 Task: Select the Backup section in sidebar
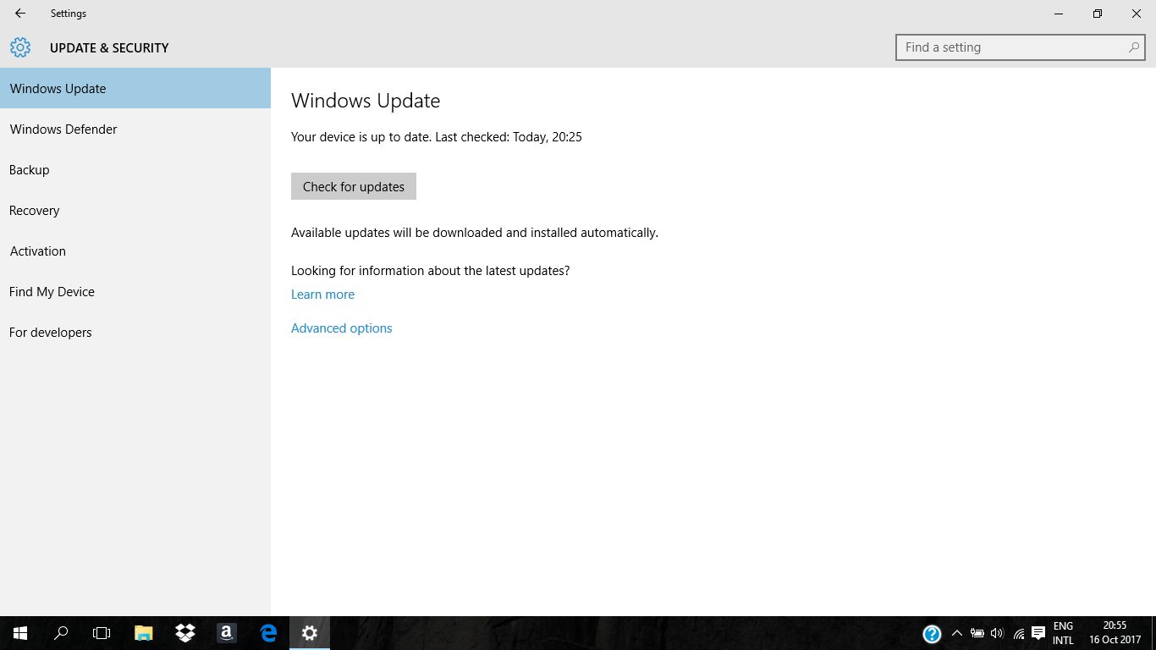tap(29, 169)
